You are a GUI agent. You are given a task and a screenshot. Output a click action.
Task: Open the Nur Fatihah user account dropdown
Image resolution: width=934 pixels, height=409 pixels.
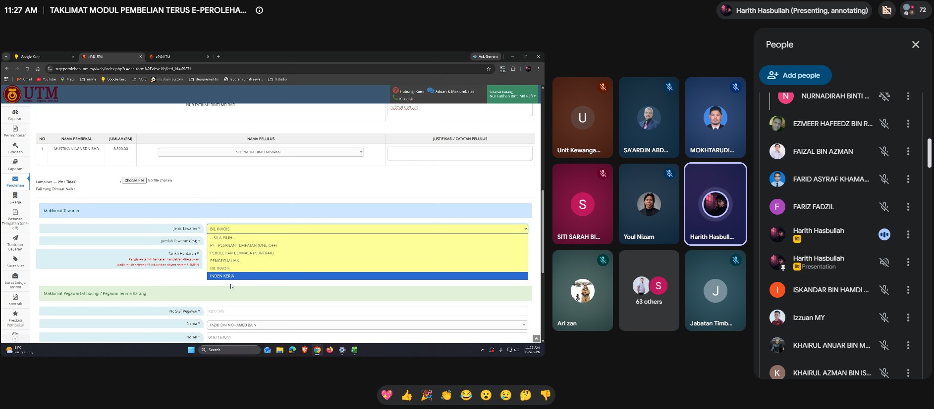tap(512, 94)
